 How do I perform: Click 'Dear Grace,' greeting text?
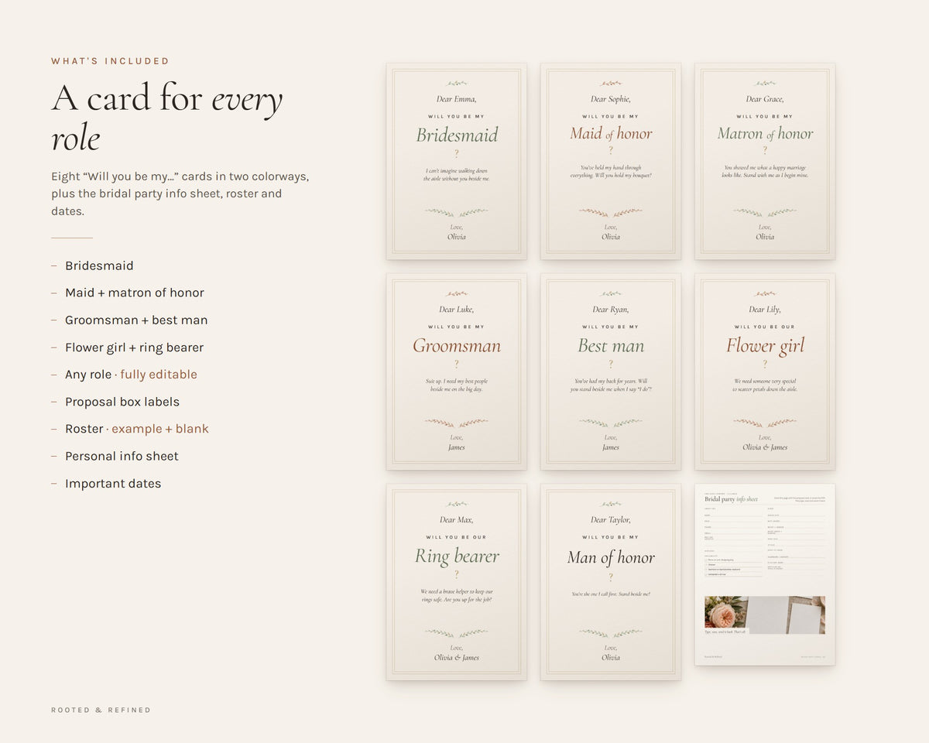pyautogui.click(x=765, y=99)
